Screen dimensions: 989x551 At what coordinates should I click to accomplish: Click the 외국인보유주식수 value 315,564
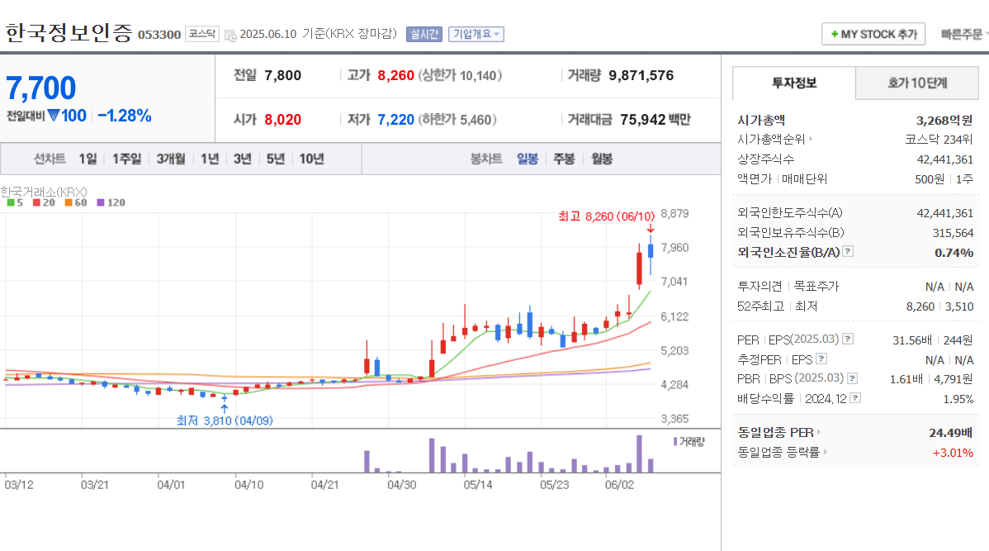point(953,233)
